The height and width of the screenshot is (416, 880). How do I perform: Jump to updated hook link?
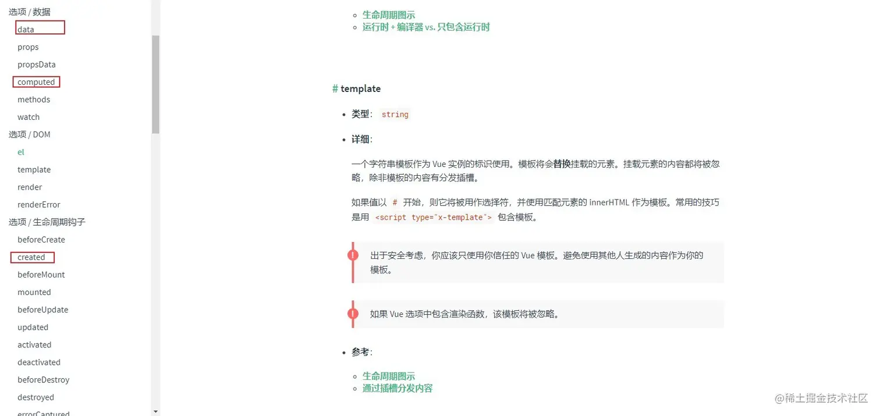(33, 327)
